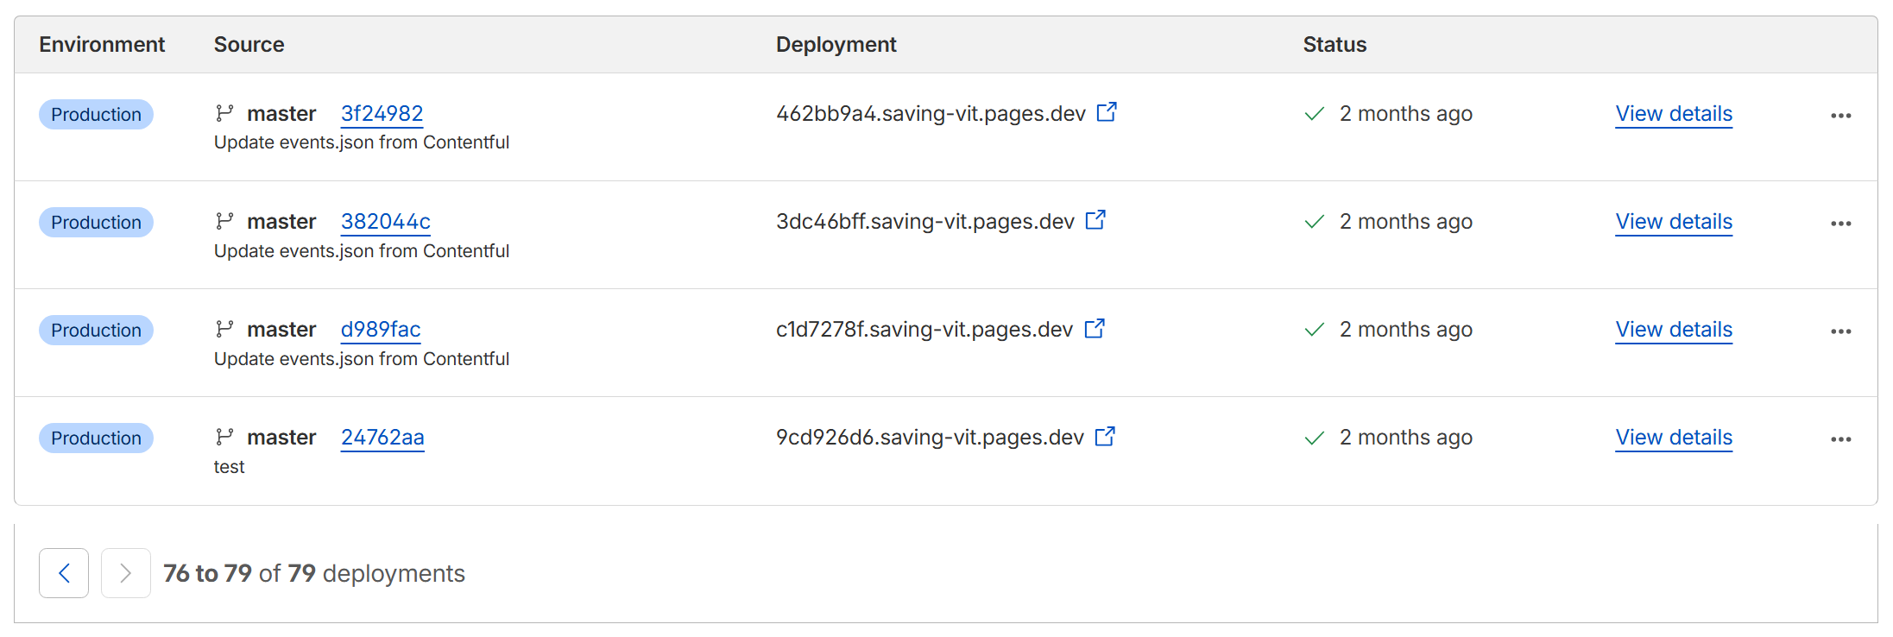View details of deployment 9cd926d6
The width and height of the screenshot is (1893, 637).
tap(1673, 438)
